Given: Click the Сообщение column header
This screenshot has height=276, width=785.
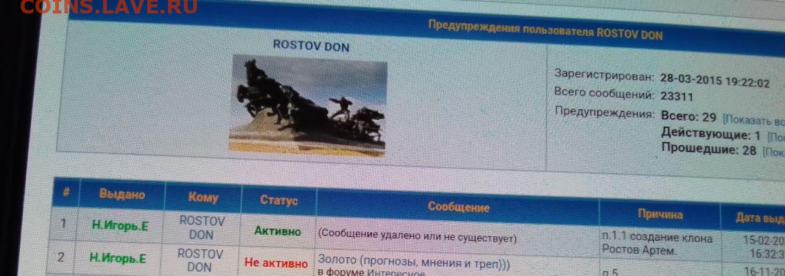Looking at the screenshot, I should pos(458,207).
